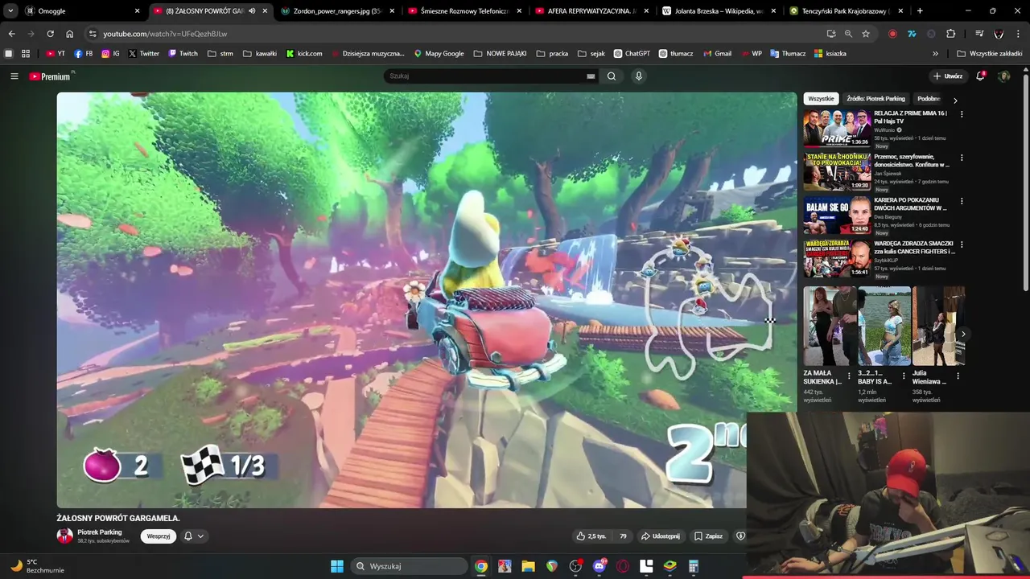
Task: Show next Shorts with arrow button
Action: click(963, 335)
